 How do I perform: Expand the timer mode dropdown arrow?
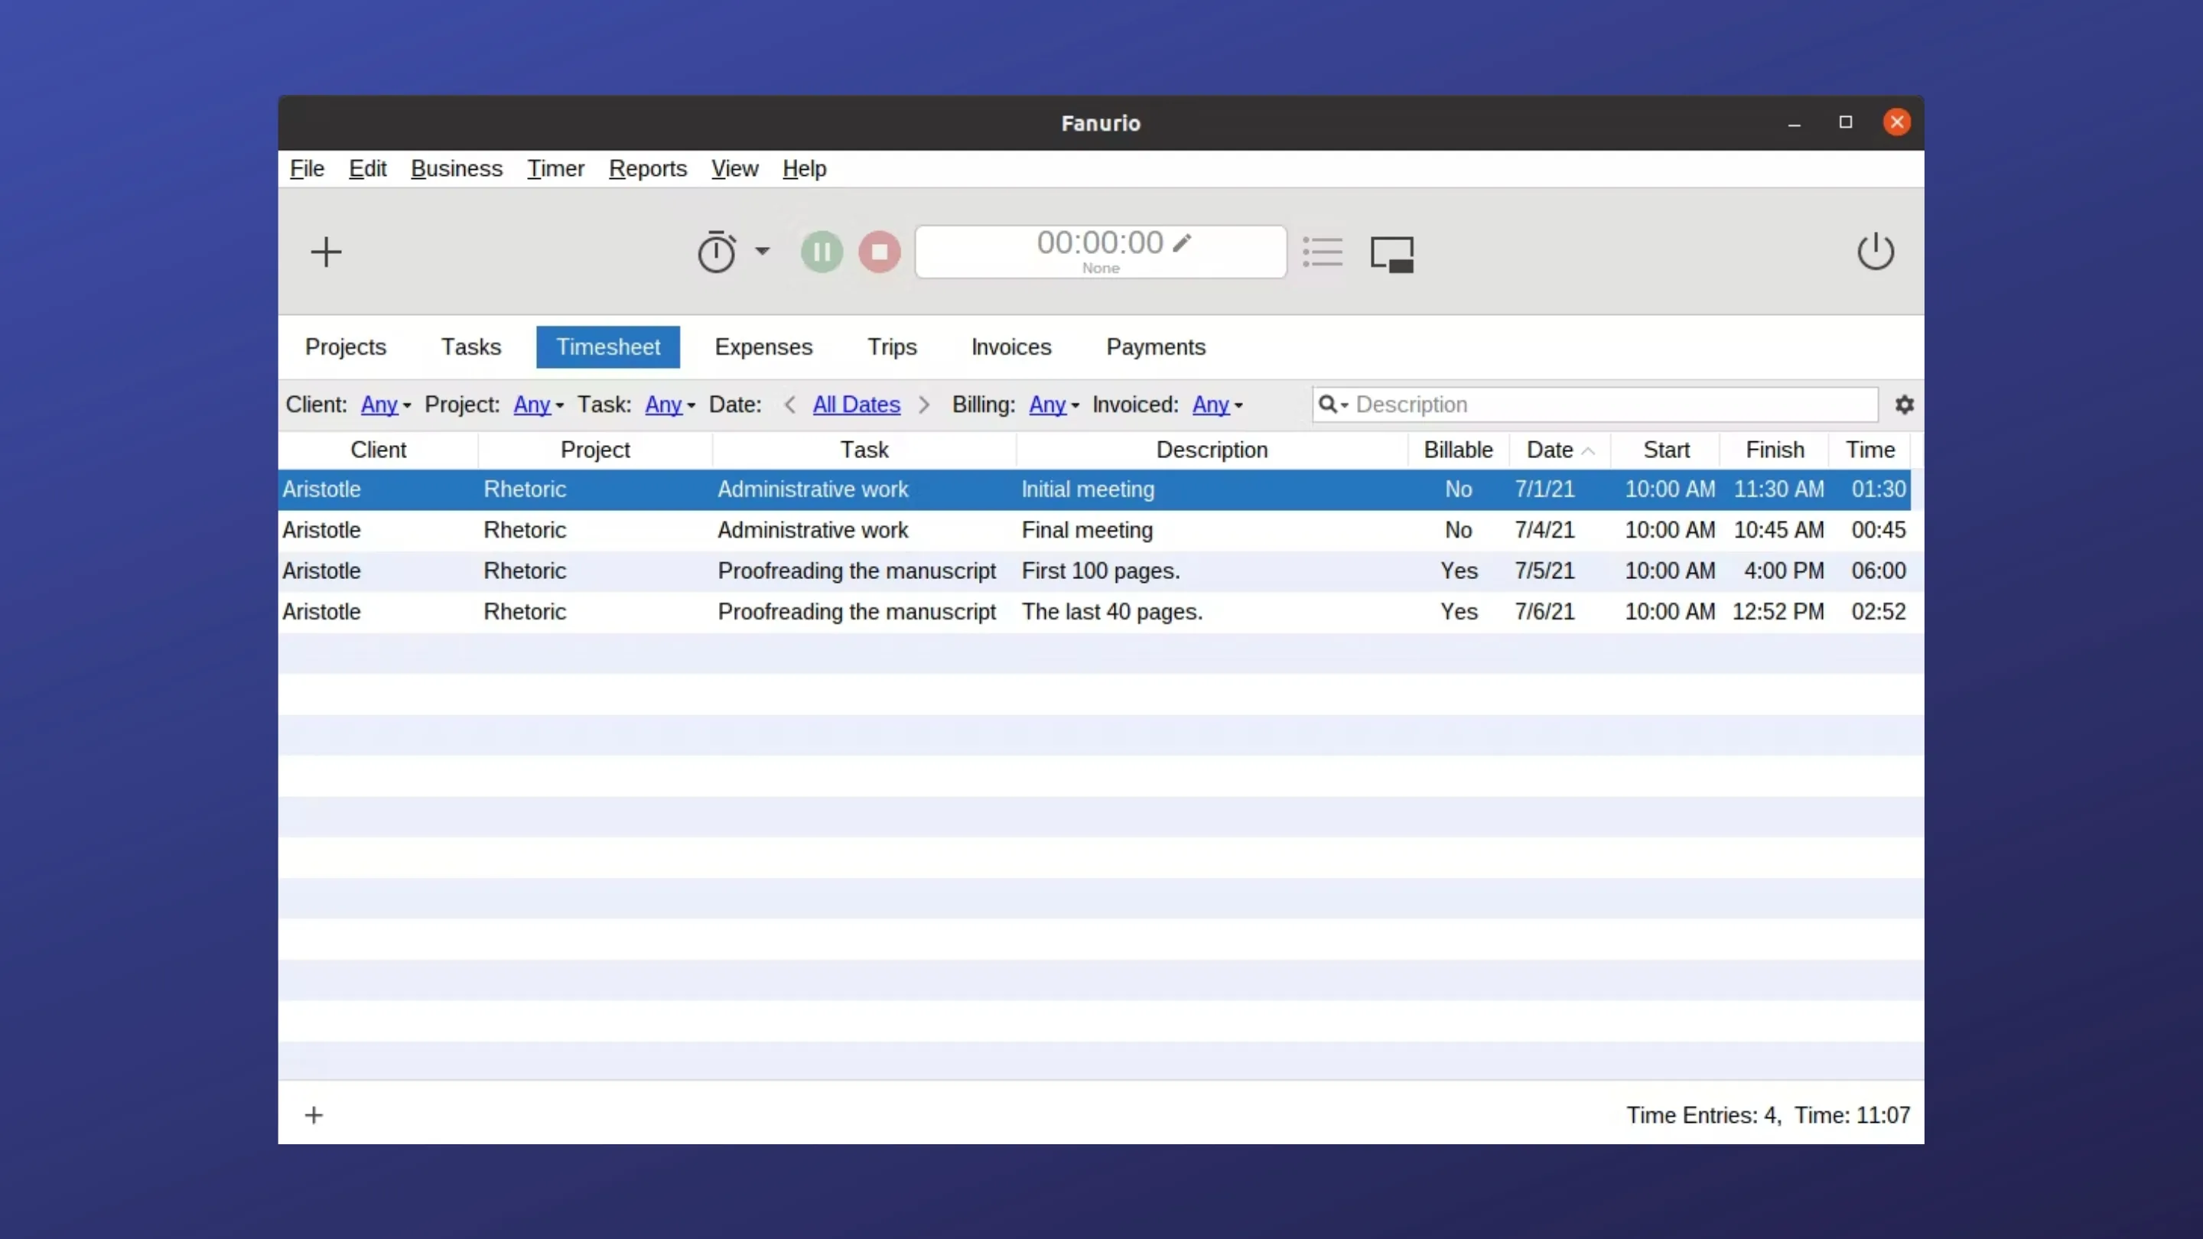tap(763, 252)
